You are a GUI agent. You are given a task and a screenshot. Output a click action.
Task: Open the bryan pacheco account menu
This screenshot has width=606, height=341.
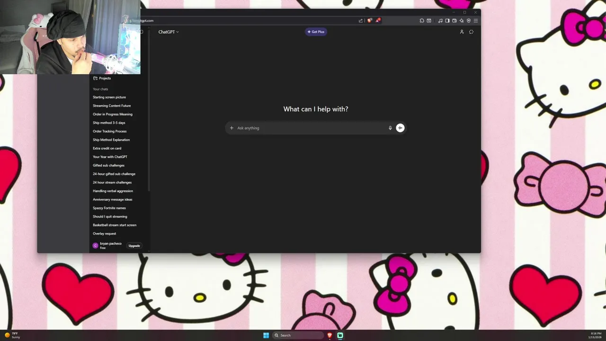(x=108, y=245)
